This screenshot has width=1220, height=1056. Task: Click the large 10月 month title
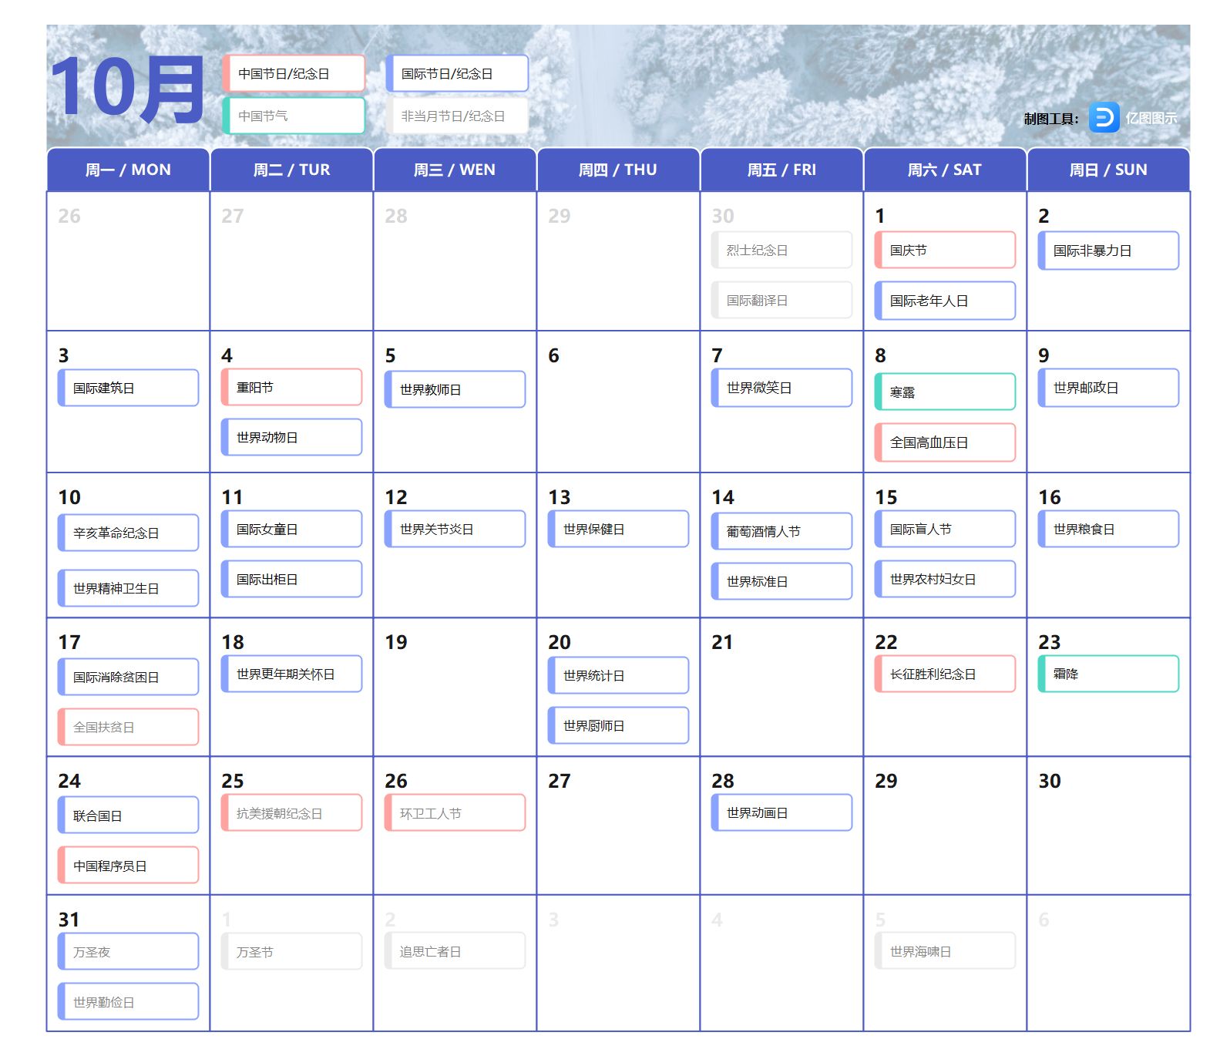pos(127,89)
